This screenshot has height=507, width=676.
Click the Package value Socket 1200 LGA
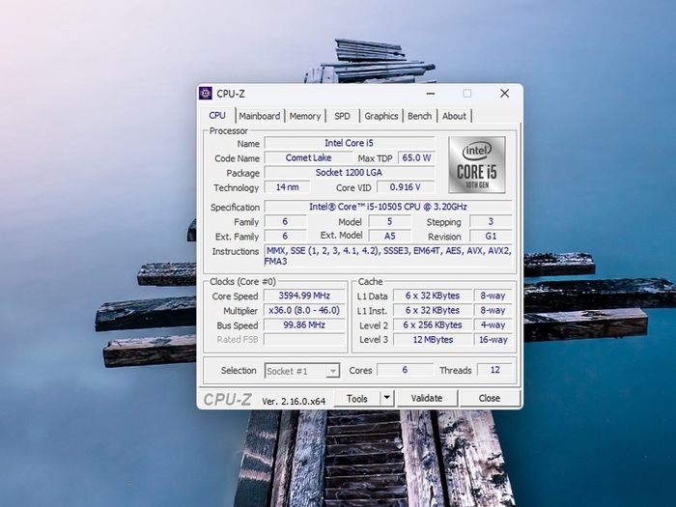(x=350, y=173)
